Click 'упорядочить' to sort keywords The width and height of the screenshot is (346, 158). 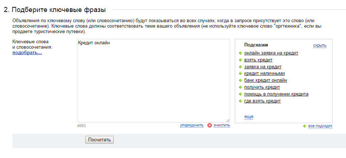[x=191, y=125]
